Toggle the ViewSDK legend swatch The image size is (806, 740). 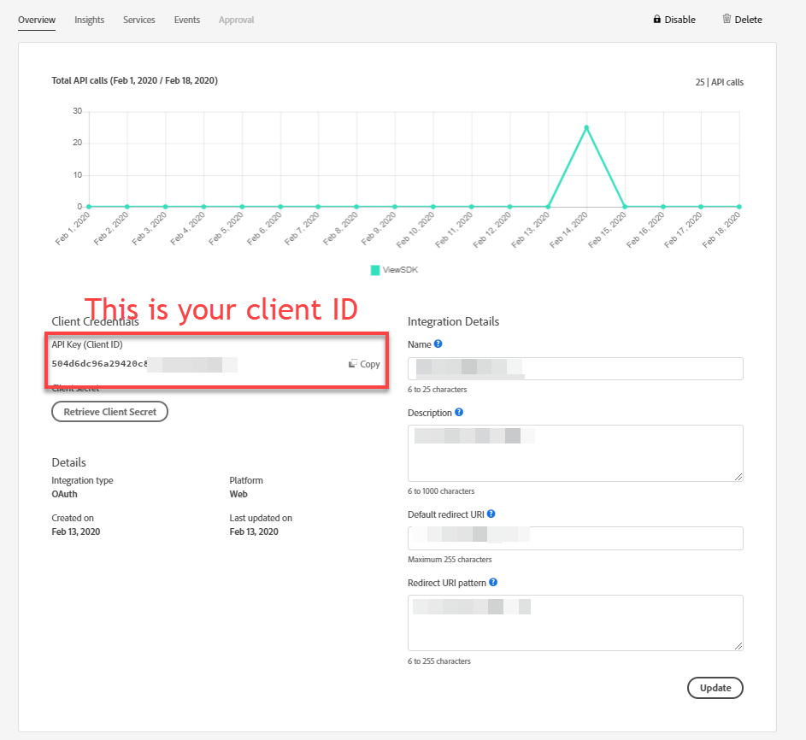[x=375, y=270]
